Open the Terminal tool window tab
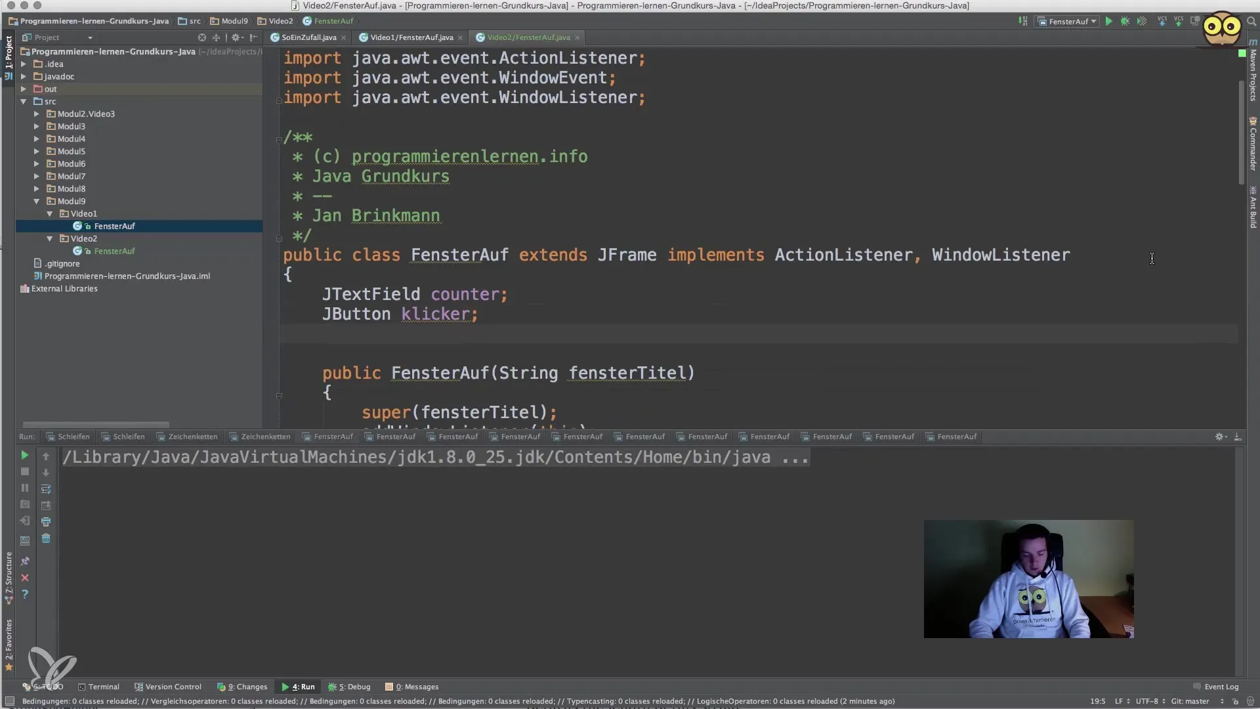This screenshot has height=709, width=1260. point(98,687)
